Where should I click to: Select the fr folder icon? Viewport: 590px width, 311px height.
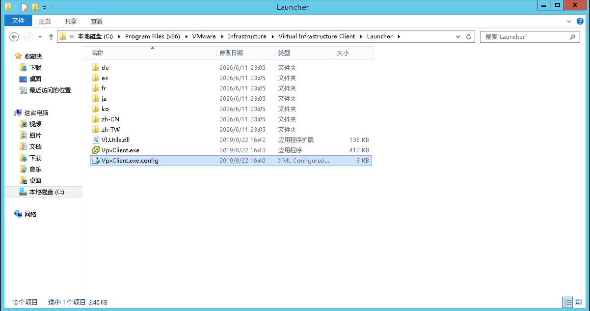tap(96, 88)
